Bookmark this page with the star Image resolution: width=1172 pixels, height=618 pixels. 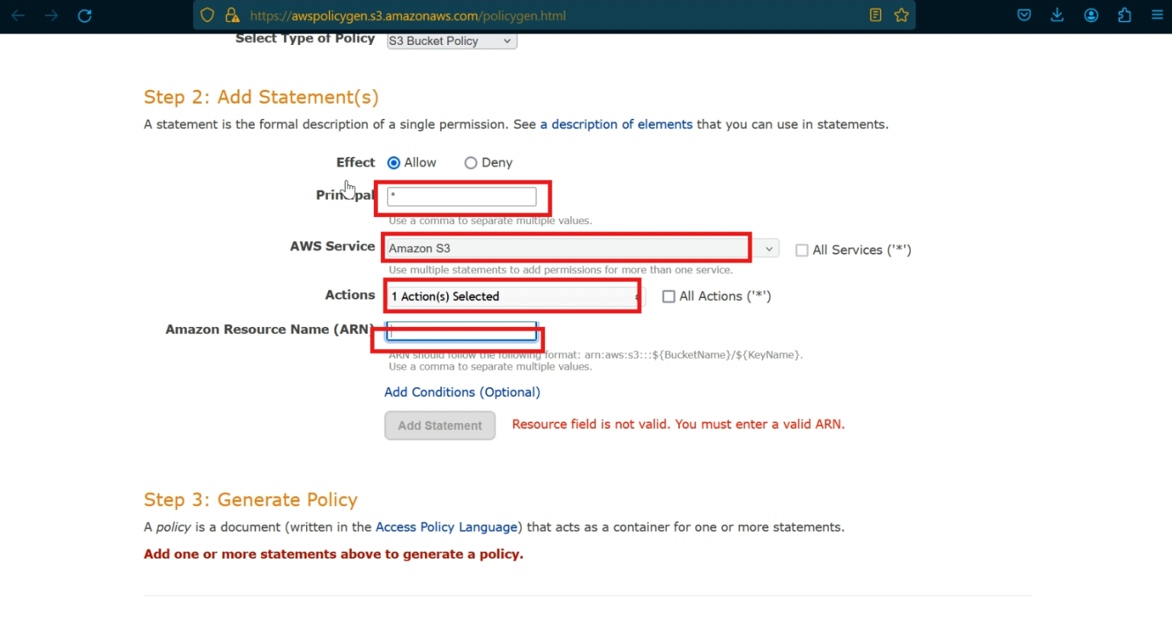click(x=901, y=14)
